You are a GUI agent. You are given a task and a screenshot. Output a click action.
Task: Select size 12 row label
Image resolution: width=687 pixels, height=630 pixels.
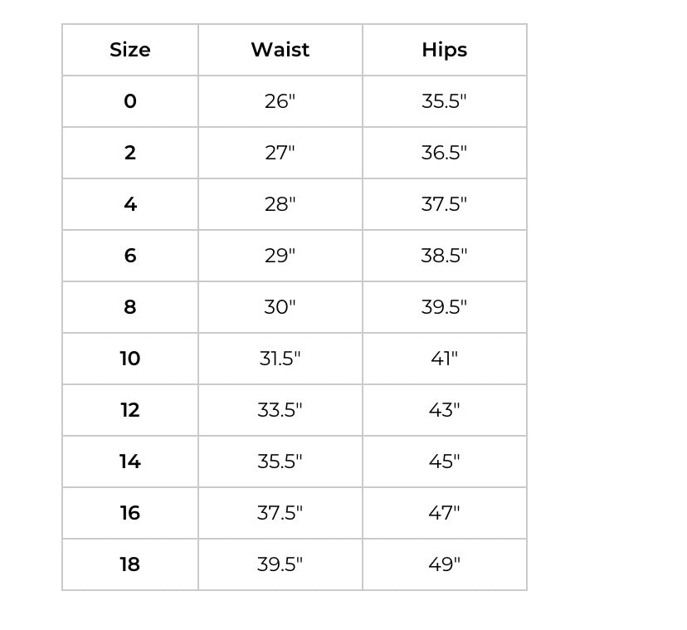coord(130,410)
